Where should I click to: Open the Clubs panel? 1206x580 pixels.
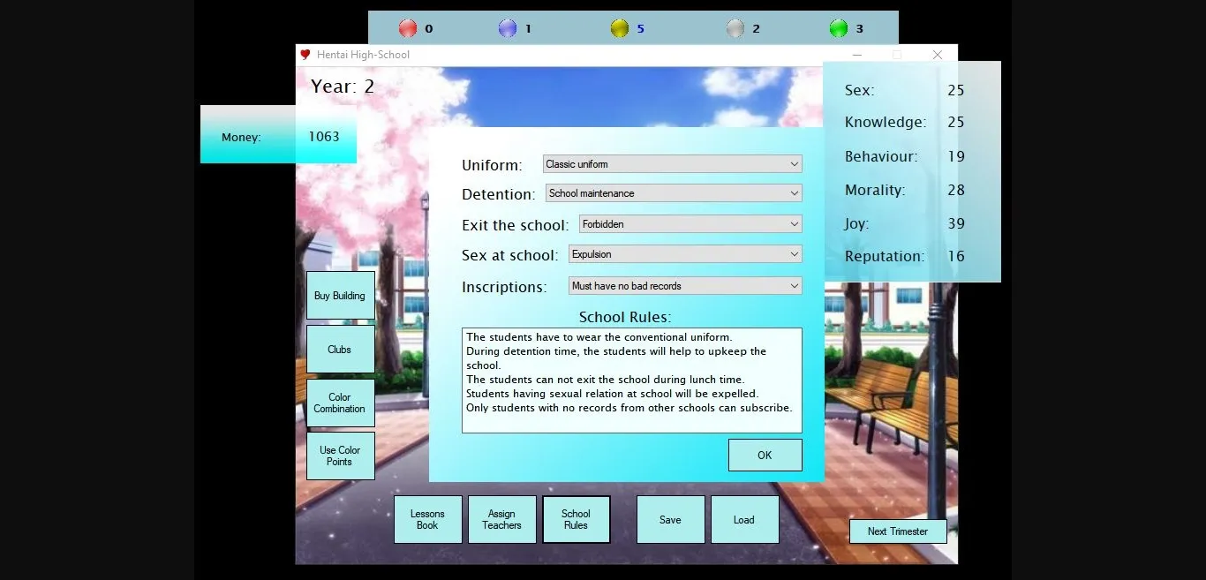click(340, 350)
